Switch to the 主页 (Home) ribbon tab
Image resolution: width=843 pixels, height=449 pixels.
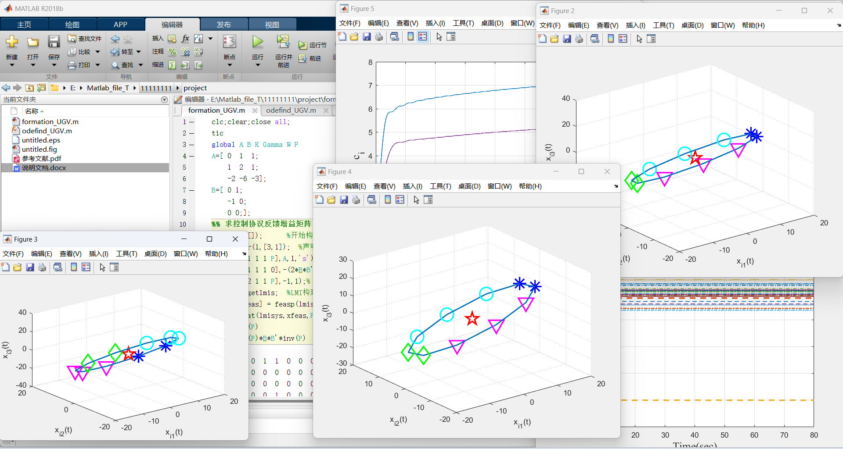tap(24, 25)
